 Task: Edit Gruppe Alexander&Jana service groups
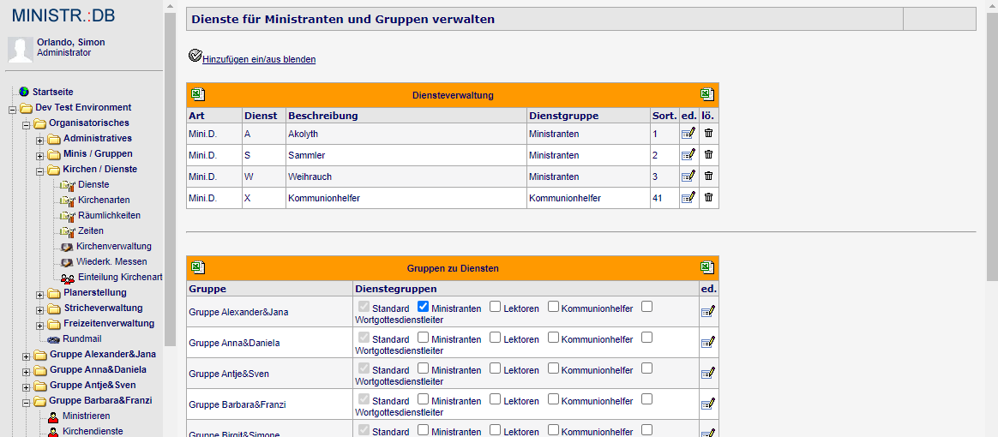[x=707, y=311]
